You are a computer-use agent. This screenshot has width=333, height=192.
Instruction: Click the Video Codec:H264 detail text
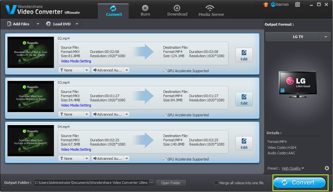tap(282, 147)
